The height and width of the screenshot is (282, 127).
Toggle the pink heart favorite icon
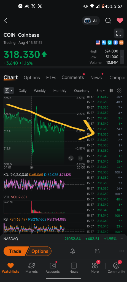coord(120,21)
